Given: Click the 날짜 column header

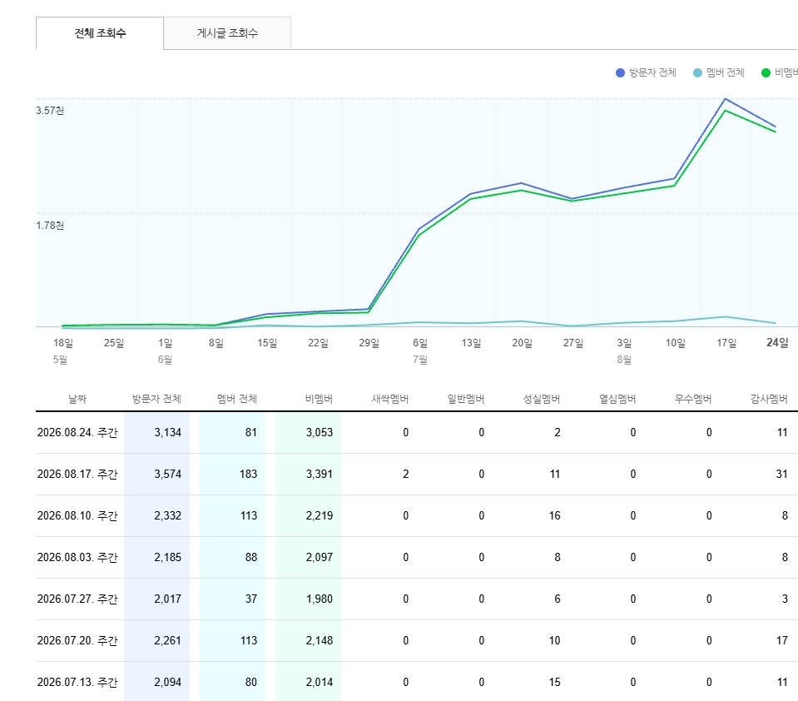Looking at the screenshot, I should click(x=77, y=399).
